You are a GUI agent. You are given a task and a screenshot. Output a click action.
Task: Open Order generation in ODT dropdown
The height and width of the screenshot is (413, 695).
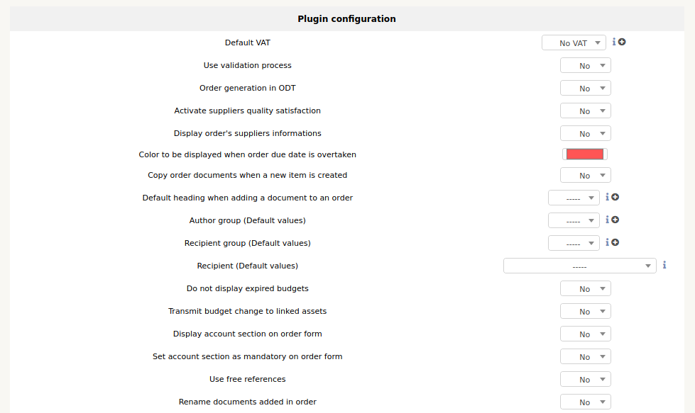(585, 89)
